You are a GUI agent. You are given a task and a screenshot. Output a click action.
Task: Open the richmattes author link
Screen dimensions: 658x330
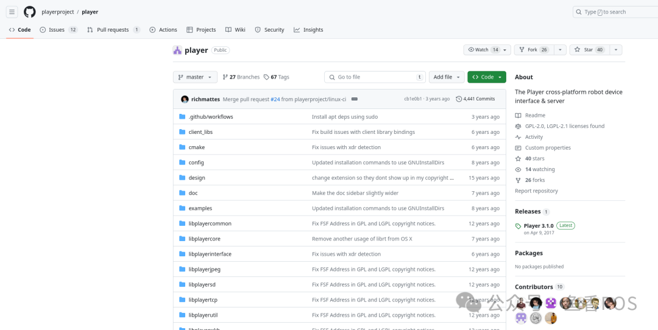click(206, 99)
